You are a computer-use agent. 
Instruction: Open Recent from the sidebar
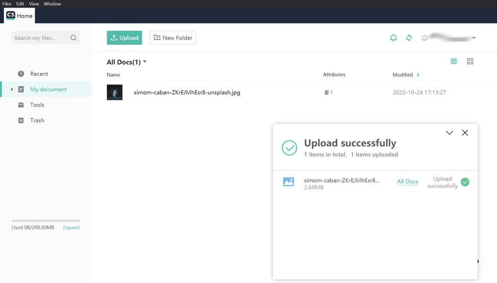(39, 74)
